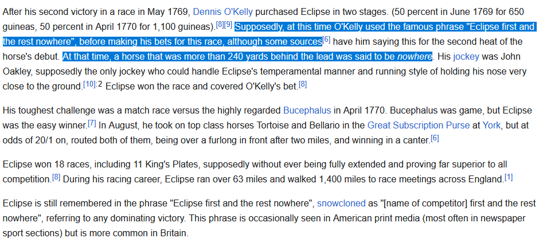
Task: Open the Dennis O'Kelly link
Action: click(x=222, y=13)
